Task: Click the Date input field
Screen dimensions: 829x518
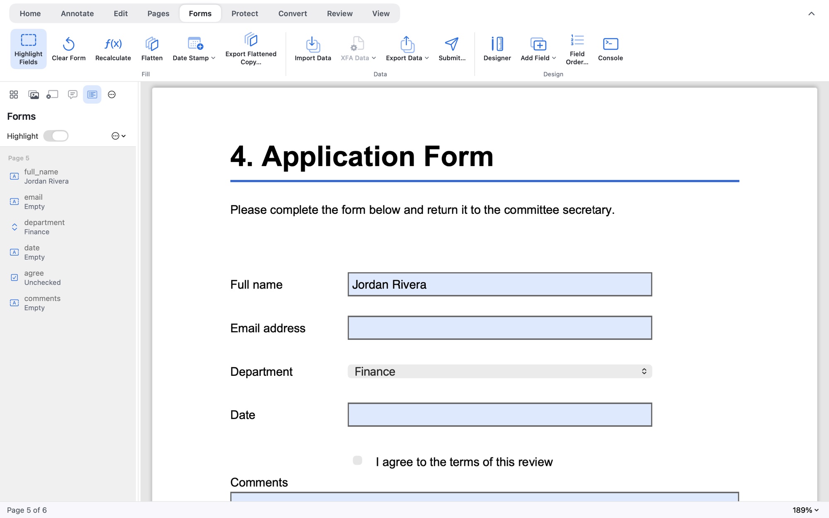Action: pyautogui.click(x=499, y=414)
